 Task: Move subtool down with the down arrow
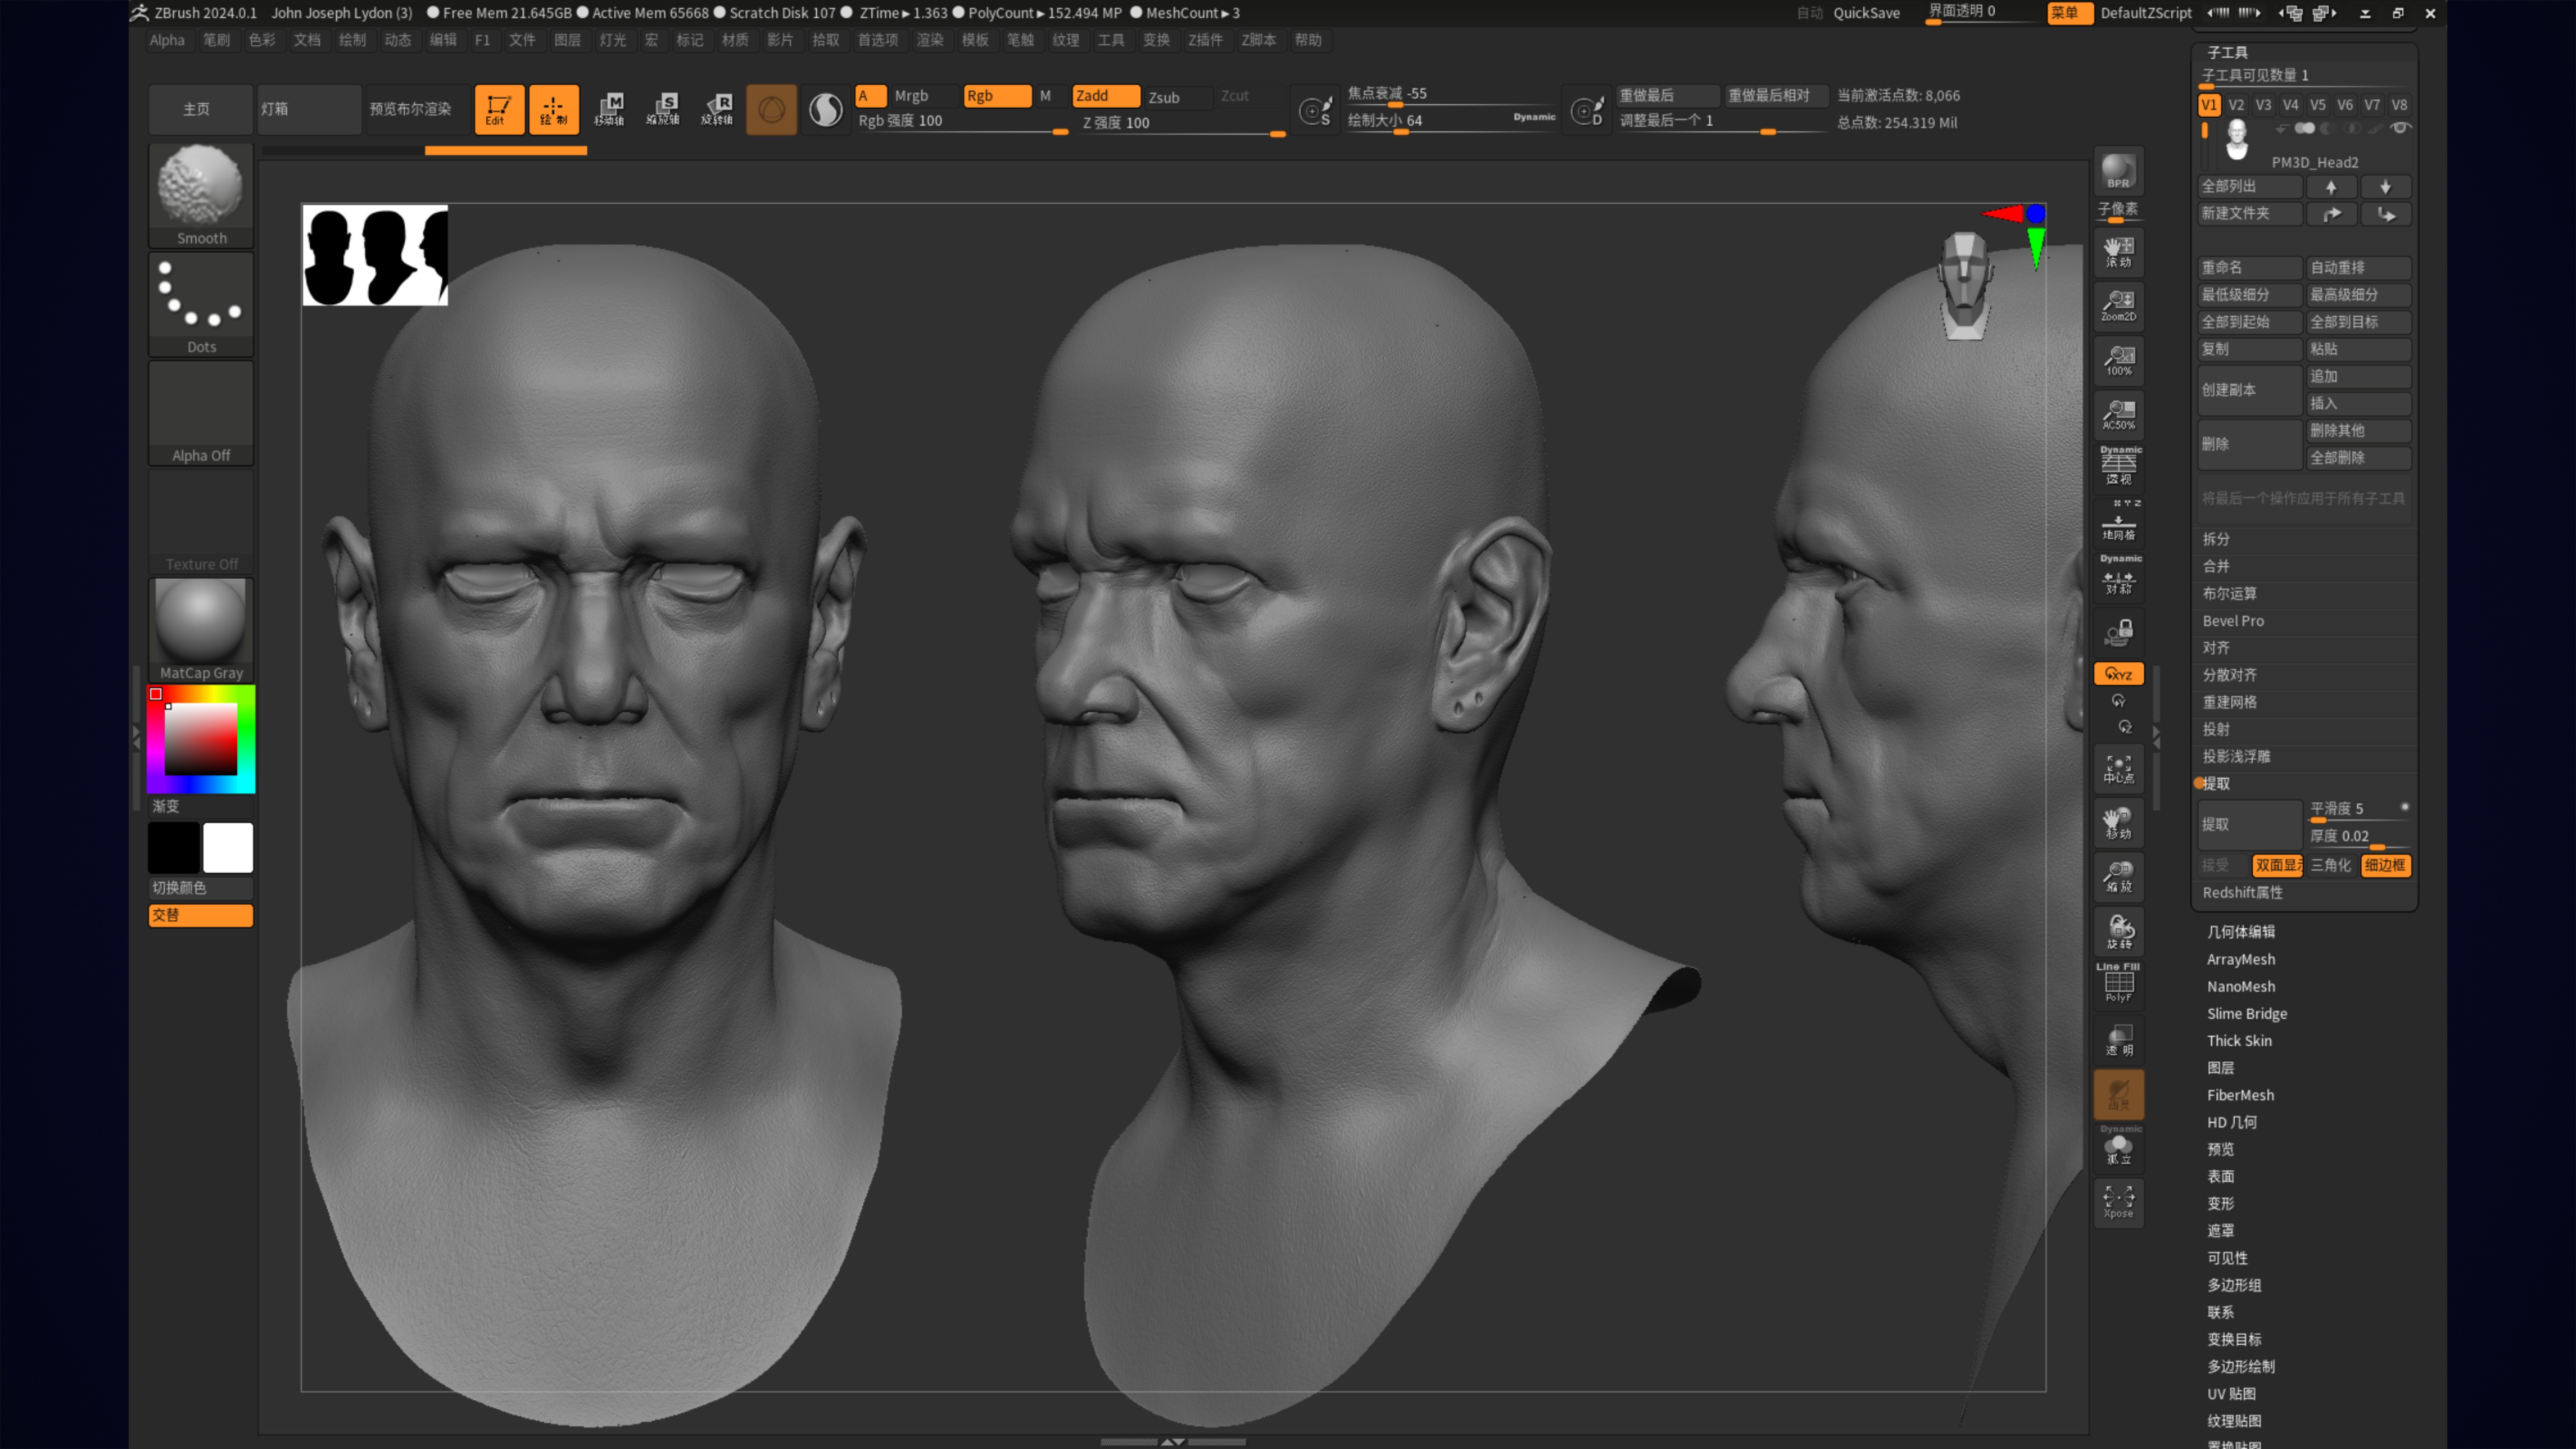(2386, 187)
